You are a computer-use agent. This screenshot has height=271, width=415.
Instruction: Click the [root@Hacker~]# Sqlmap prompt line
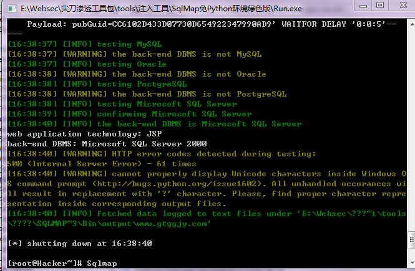coord(62,264)
